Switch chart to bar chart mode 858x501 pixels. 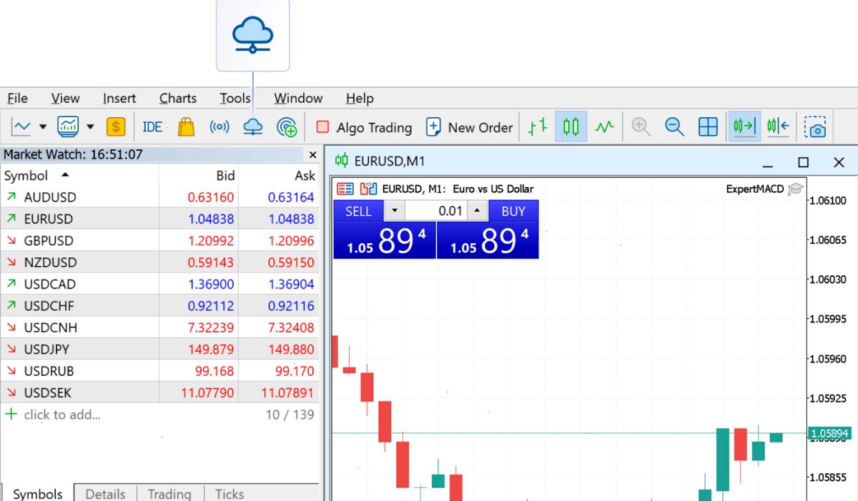[538, 127]
